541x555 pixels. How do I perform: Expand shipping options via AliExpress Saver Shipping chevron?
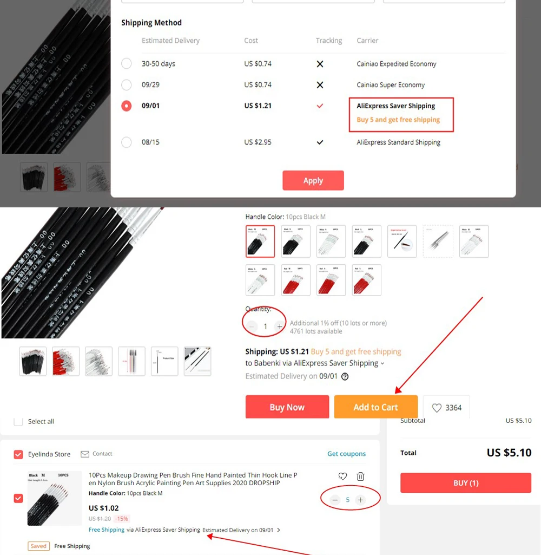(x=382, y=363)
